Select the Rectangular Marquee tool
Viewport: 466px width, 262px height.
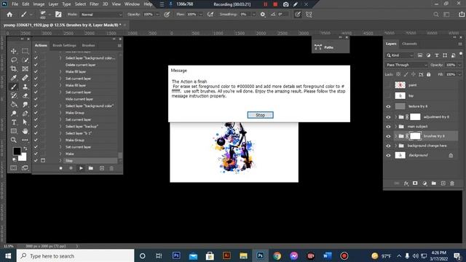tap(25, 51)
